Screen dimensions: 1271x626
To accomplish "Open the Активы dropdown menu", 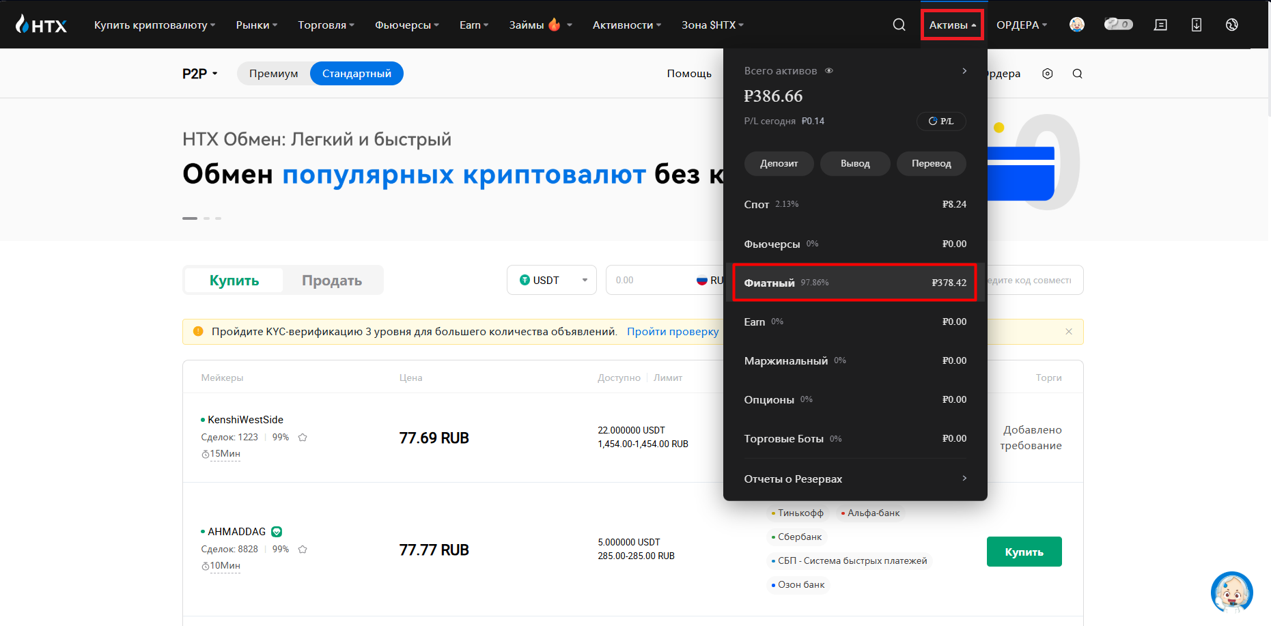I will click(x=952, y=25).
